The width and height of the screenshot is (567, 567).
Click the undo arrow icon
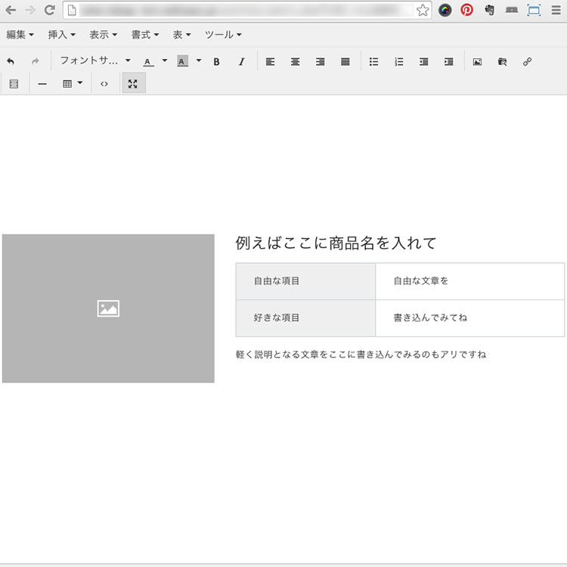[11, 62]
